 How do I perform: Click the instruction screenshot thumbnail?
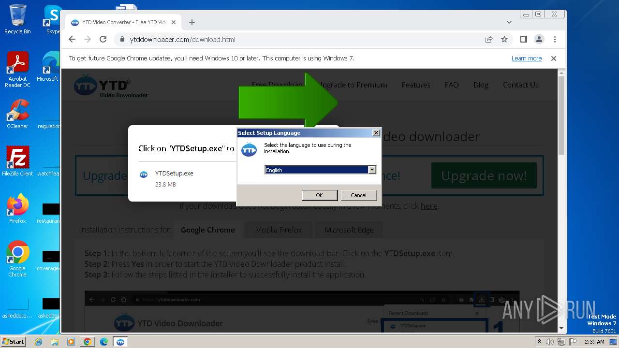point(302,312)
